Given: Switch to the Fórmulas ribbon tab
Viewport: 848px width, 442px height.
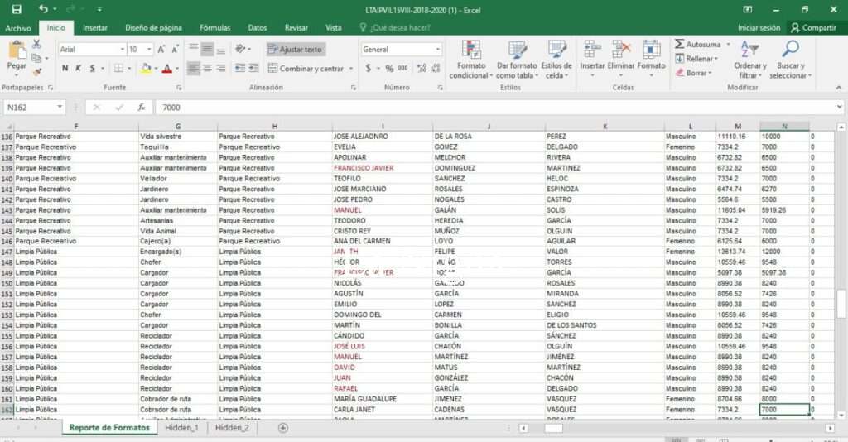Looking at the screenshot, I should tap(214, 27).
